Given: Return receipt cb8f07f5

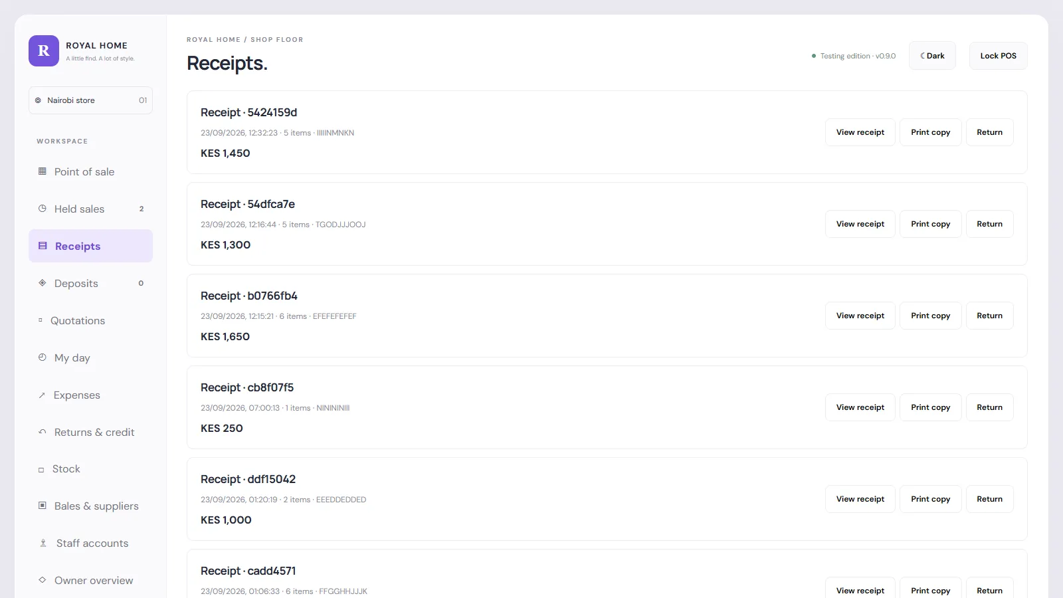Looking at the screenshot, I should (990, 407).
